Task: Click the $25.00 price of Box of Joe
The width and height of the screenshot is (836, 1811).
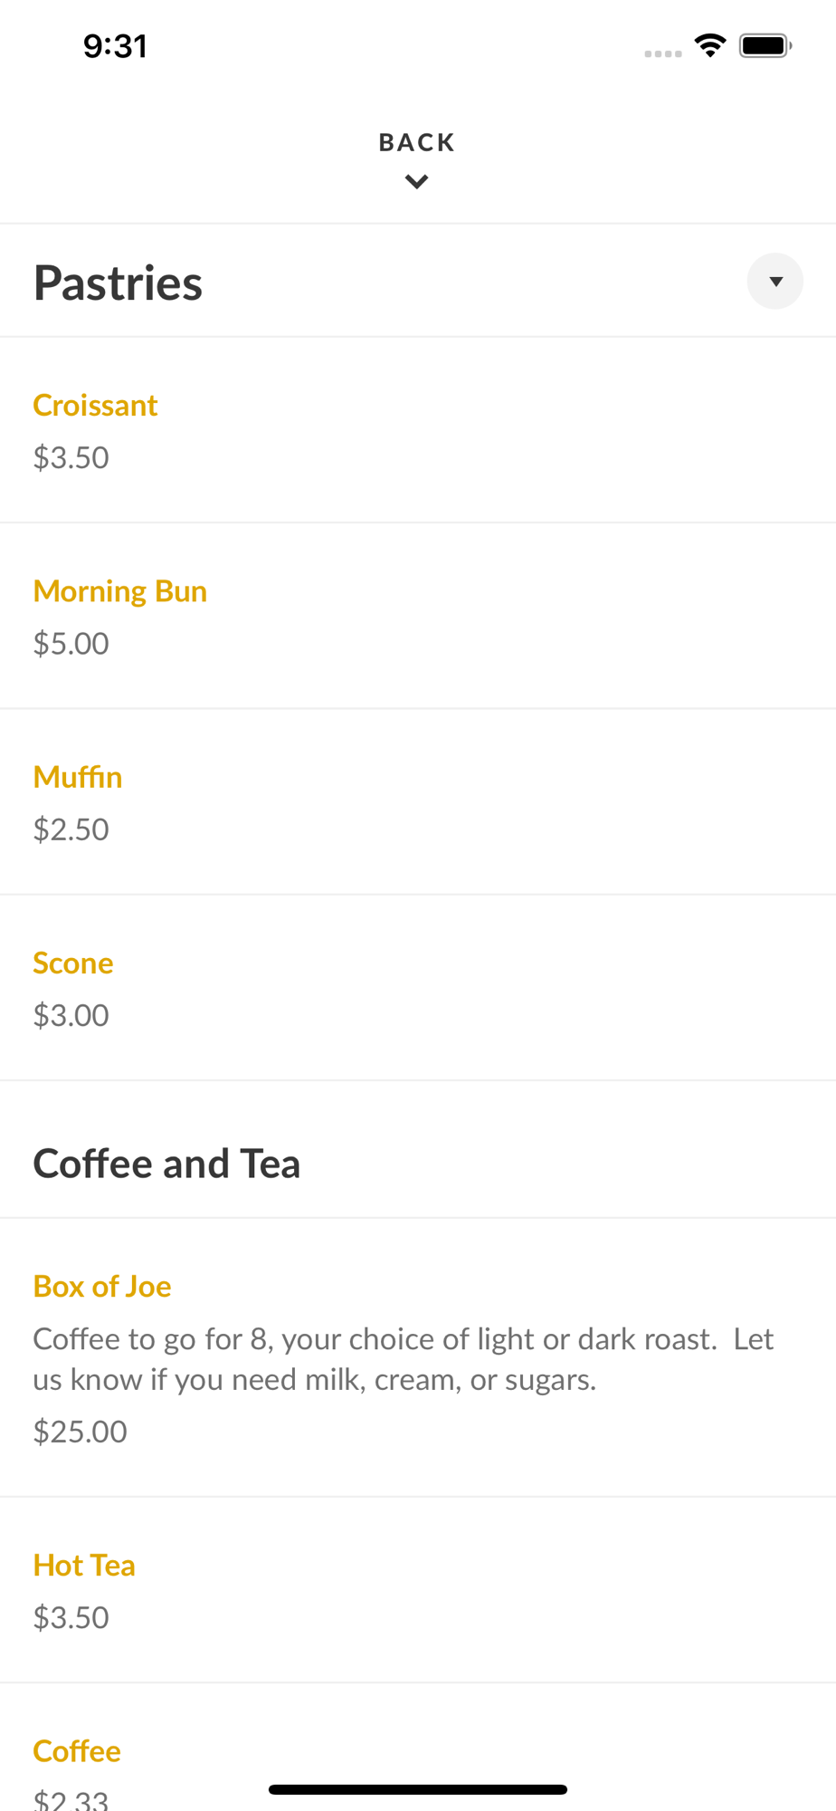Action: click(x=81, y=1432)
